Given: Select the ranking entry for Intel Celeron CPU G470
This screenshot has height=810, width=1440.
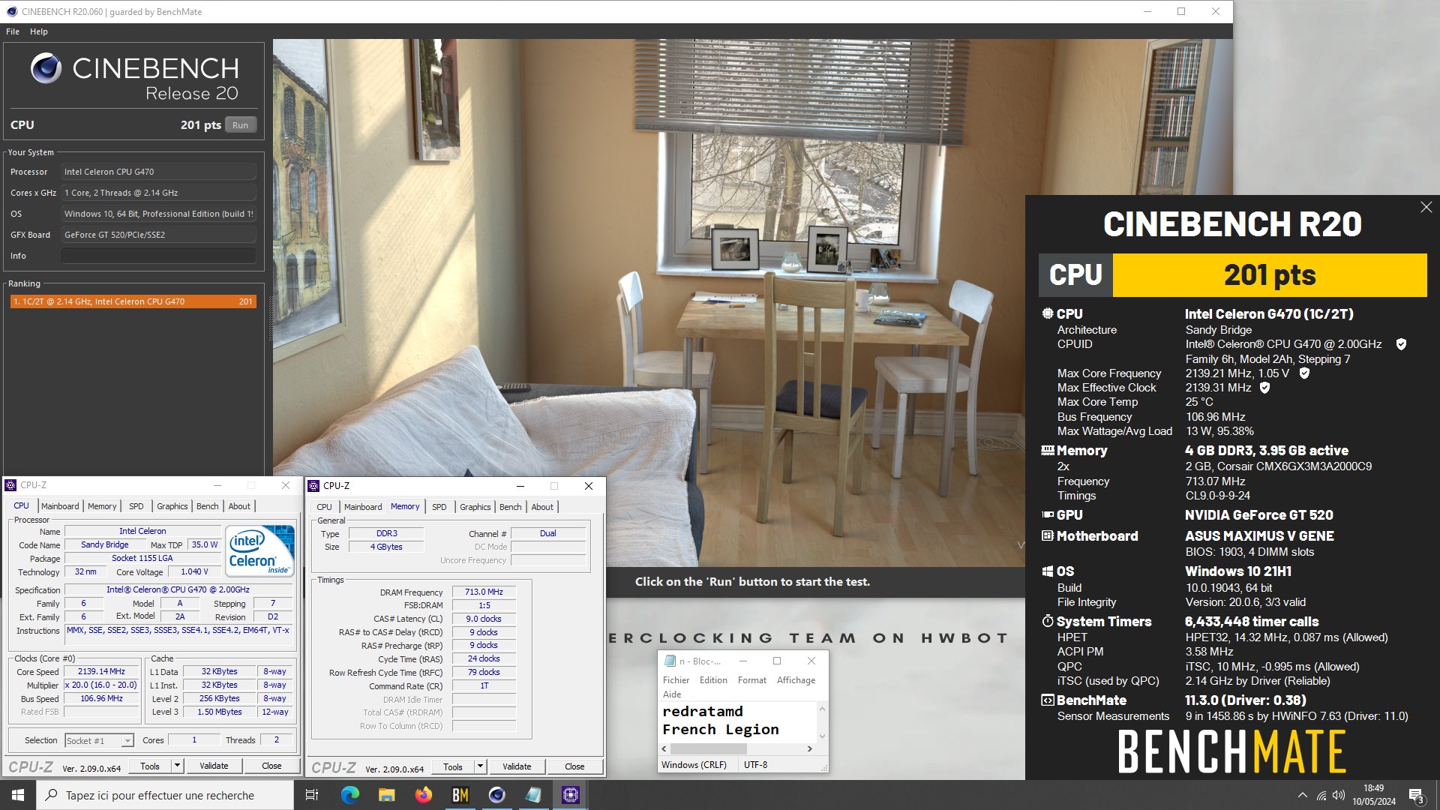Looking at the screenshot, I should click(133, 301).
